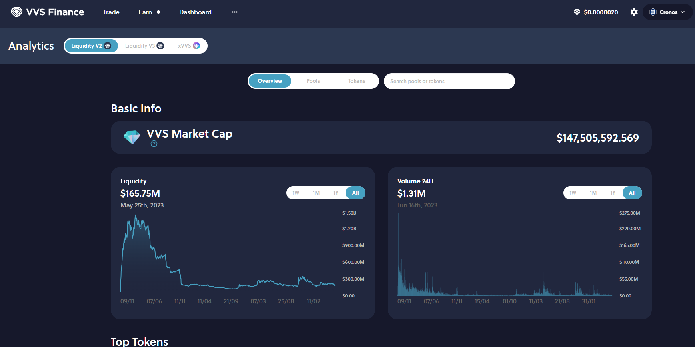695x347 pixels.
Task: Open the three-dots more menu
Action: [x=235, y=12]
